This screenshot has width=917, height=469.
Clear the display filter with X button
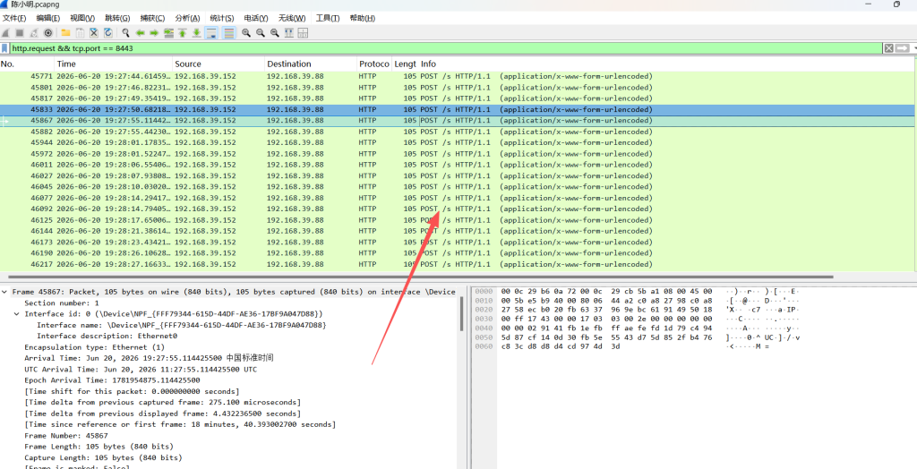click(888, 48)
